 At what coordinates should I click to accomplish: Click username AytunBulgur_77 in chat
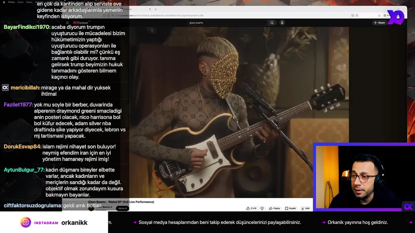pos(24,170)
